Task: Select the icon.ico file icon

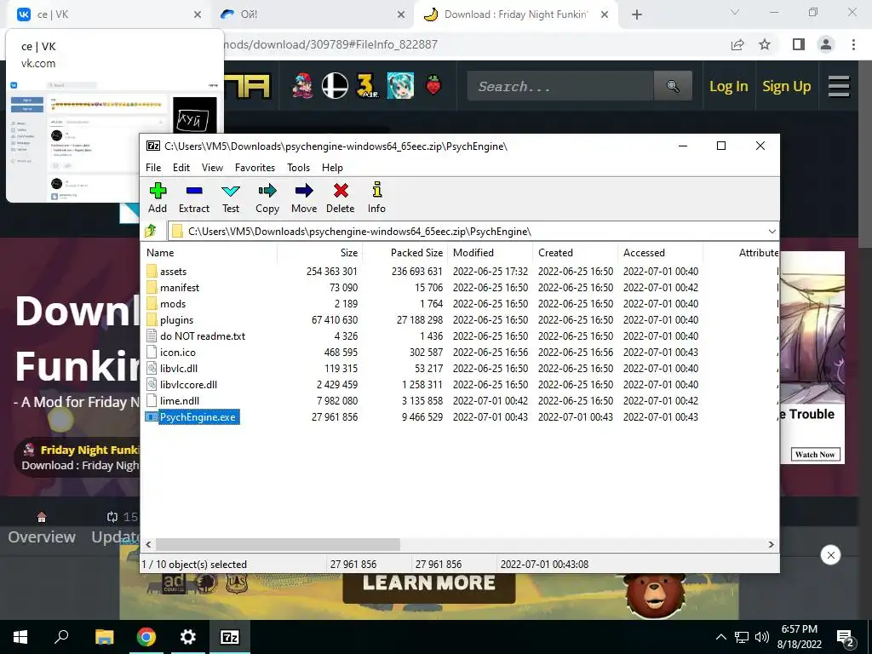Action: [x=152, y=352]
